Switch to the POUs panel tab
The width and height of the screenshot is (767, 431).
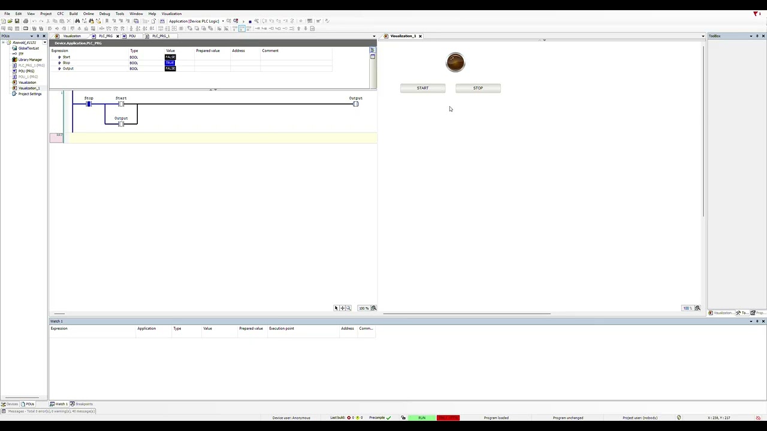tap(27, 404)
